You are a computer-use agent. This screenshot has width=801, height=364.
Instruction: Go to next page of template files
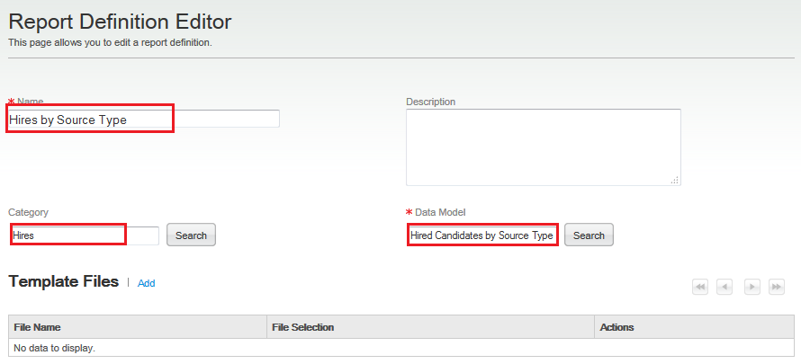(x=751, y=287)
